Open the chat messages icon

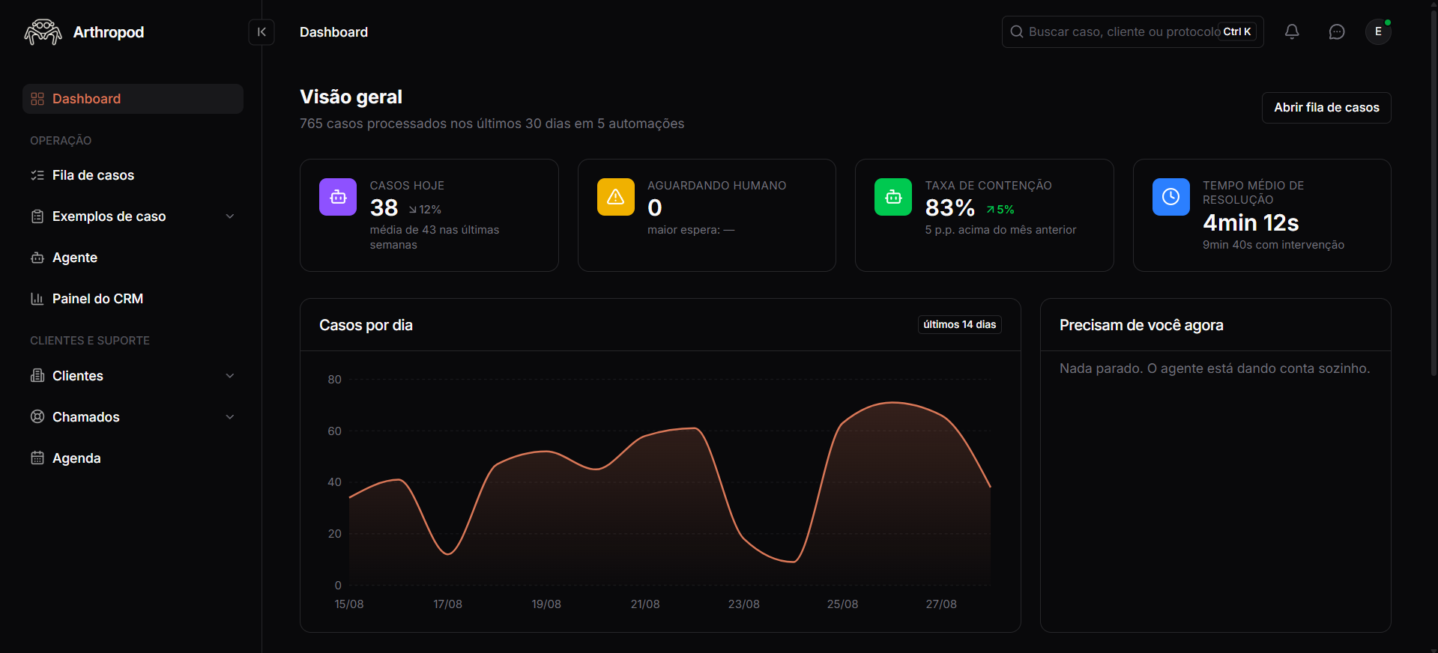tap(1337, 31)
